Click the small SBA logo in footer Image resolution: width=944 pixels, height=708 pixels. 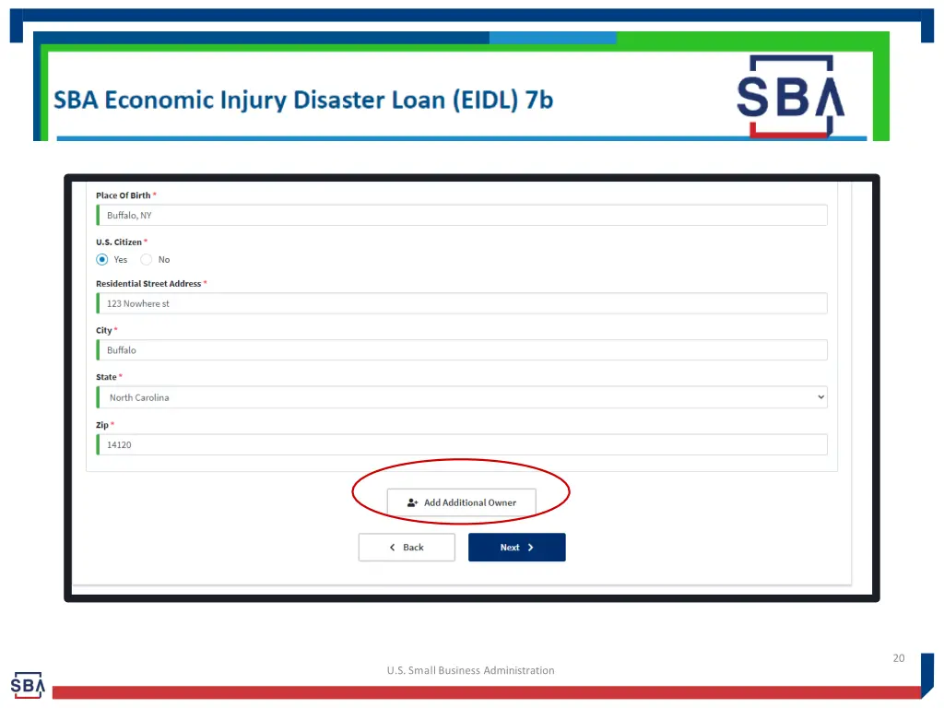[x=27, y=685]
